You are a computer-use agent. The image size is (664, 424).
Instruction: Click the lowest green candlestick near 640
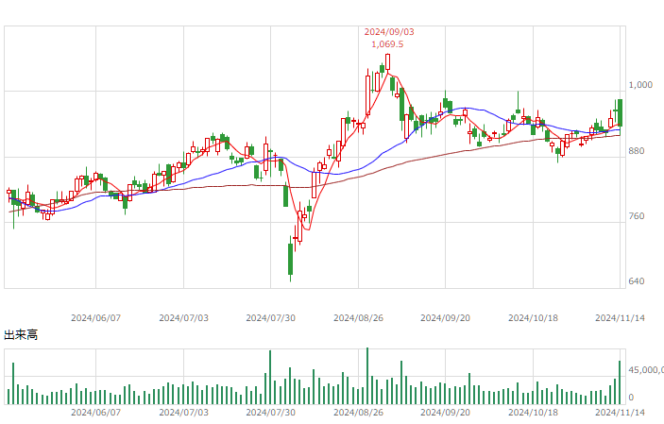pos(291,259)
